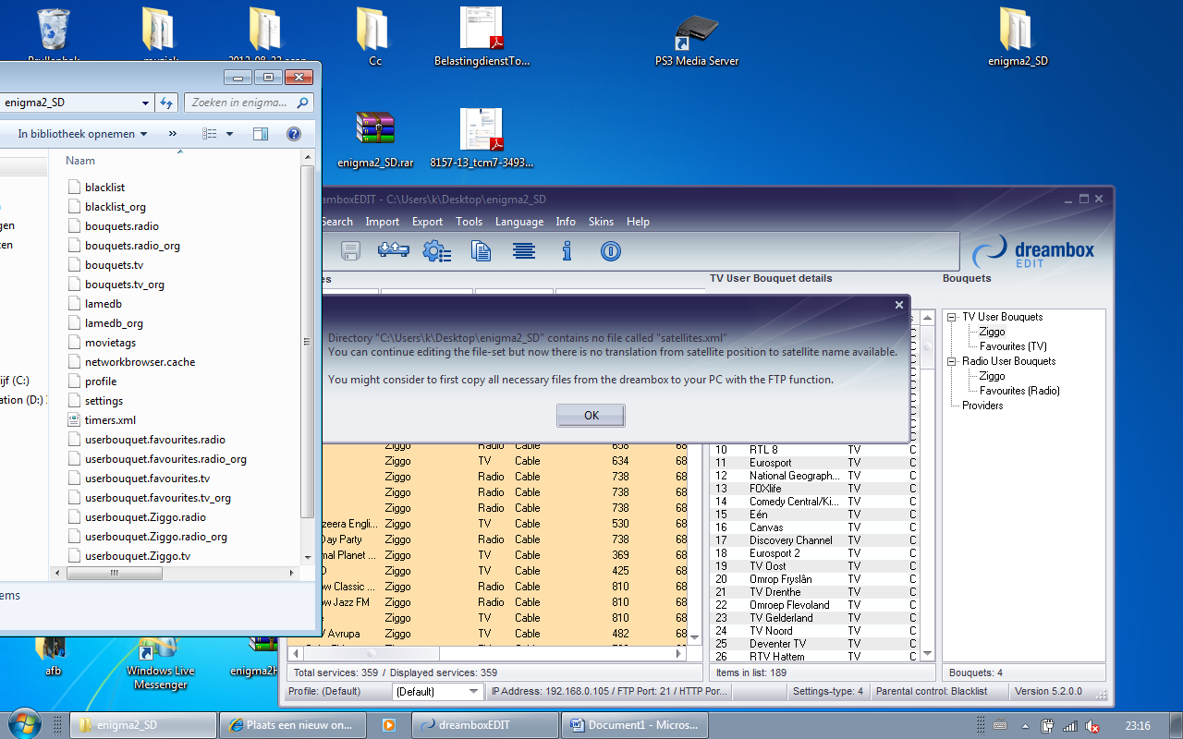Click the horizontal lines list icon in dreamboxEDIT toolbar
Screen dimensions: 1183x739
pos(524,250)
